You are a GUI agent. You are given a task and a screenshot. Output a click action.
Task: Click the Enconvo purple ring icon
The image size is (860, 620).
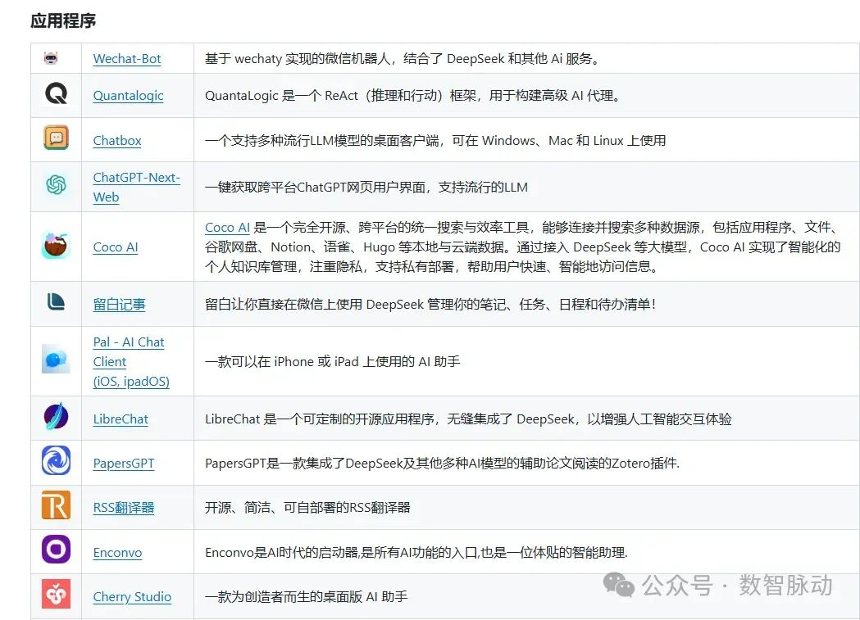[56, 550]
